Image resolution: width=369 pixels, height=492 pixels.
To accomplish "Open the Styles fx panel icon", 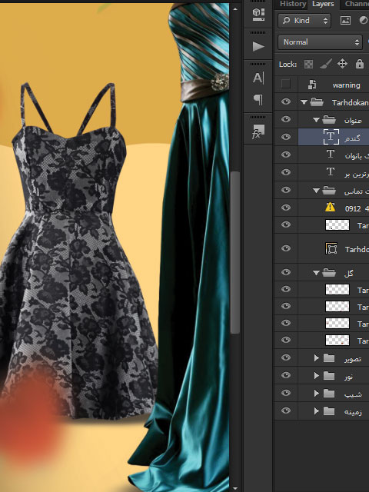I will [258, 131].
